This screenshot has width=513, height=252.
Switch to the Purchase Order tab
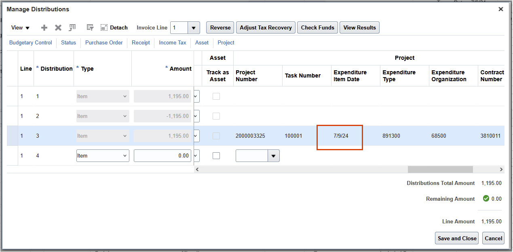point(103,42)
